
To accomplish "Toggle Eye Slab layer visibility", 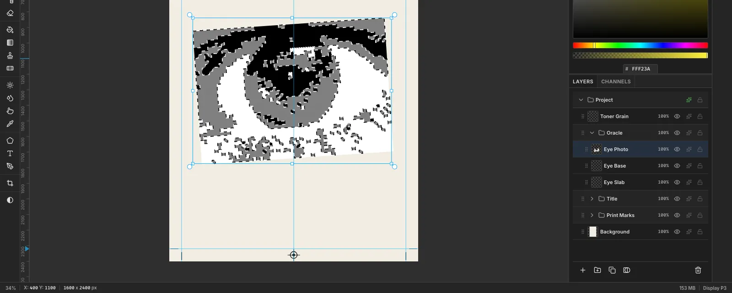I will (x=677, y=182).
